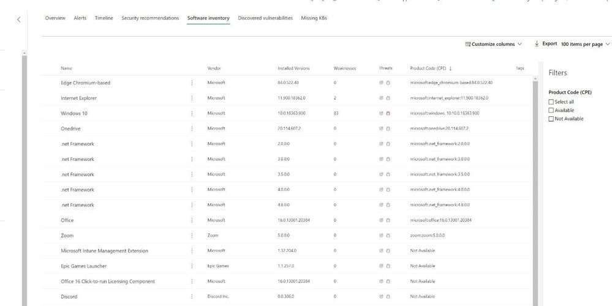This screenshot has height=306, width=612.
Task: Open the Edge Chromium-based software entry
Action: point(86,83)
